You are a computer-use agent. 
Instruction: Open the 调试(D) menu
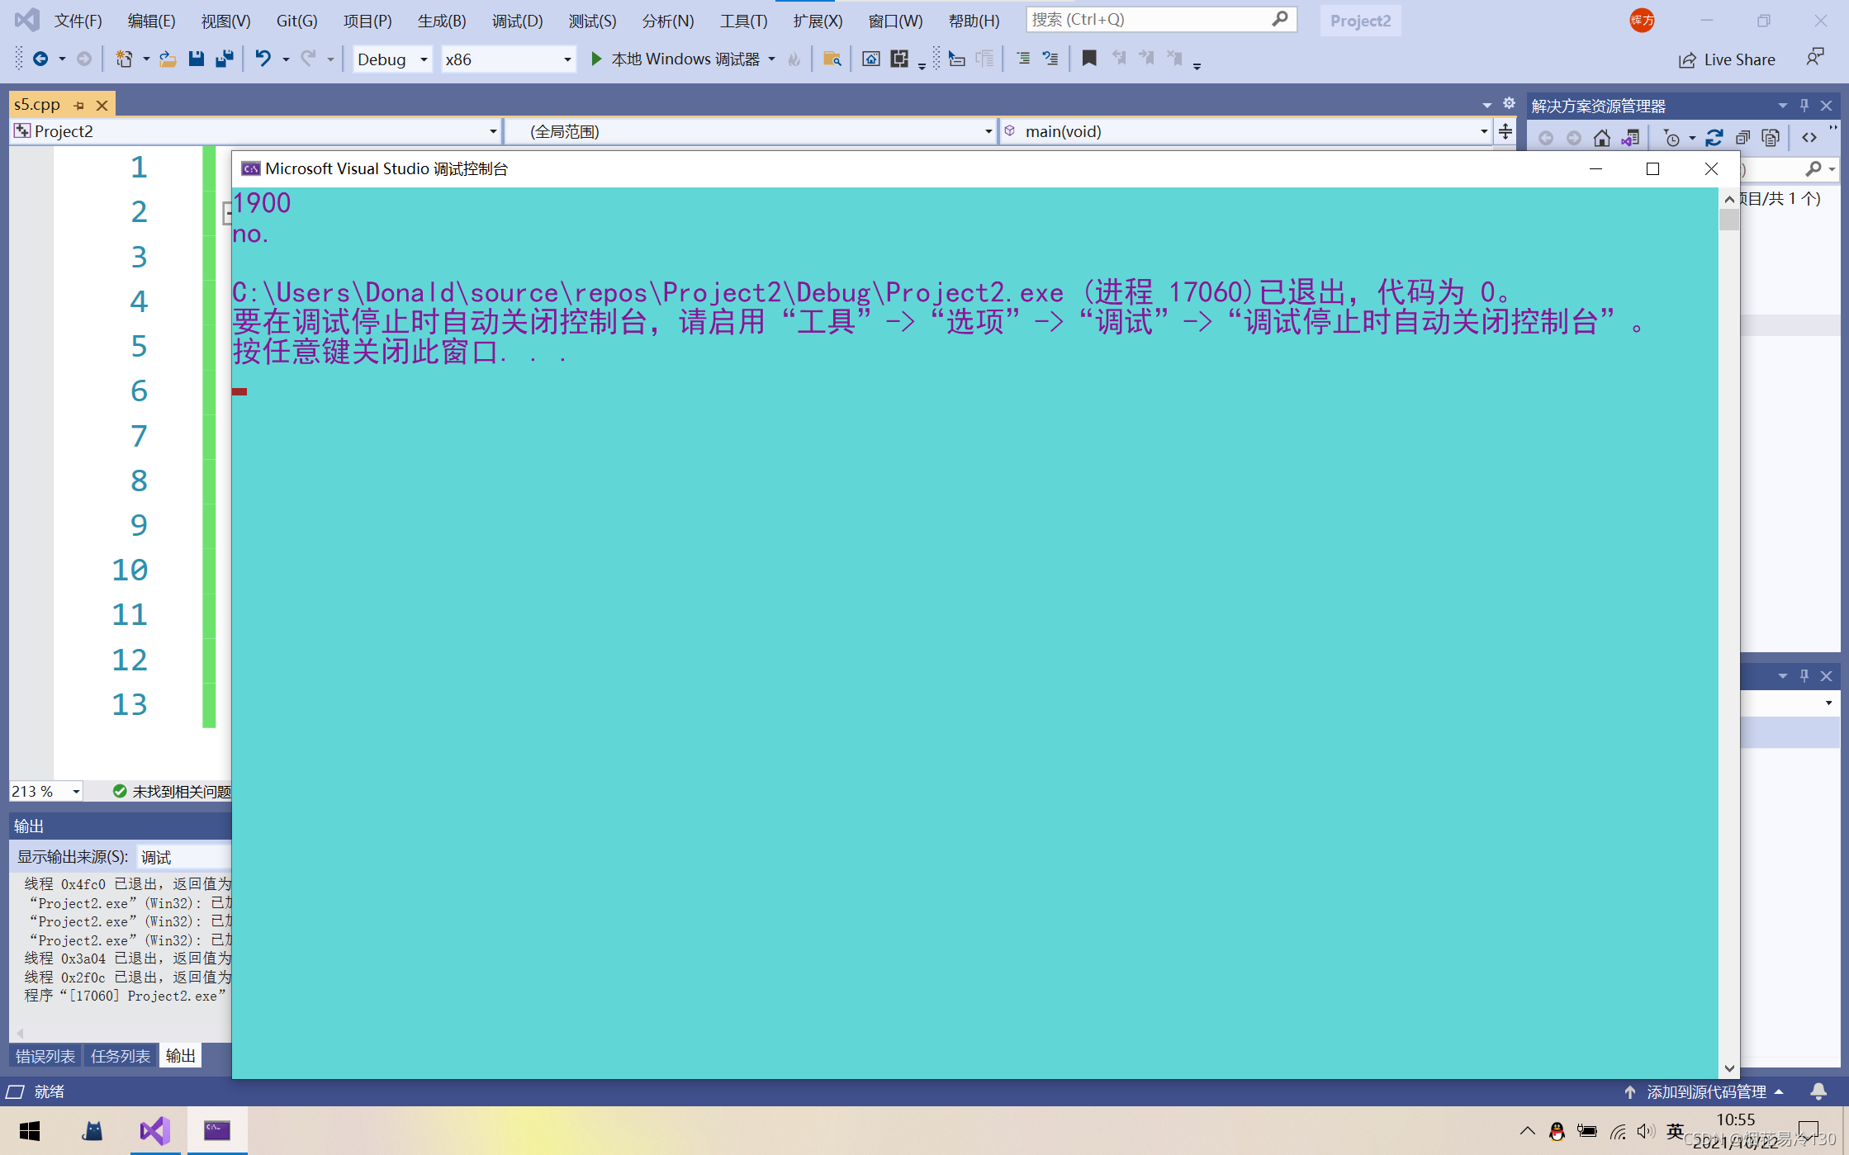(x=518, y=21)
